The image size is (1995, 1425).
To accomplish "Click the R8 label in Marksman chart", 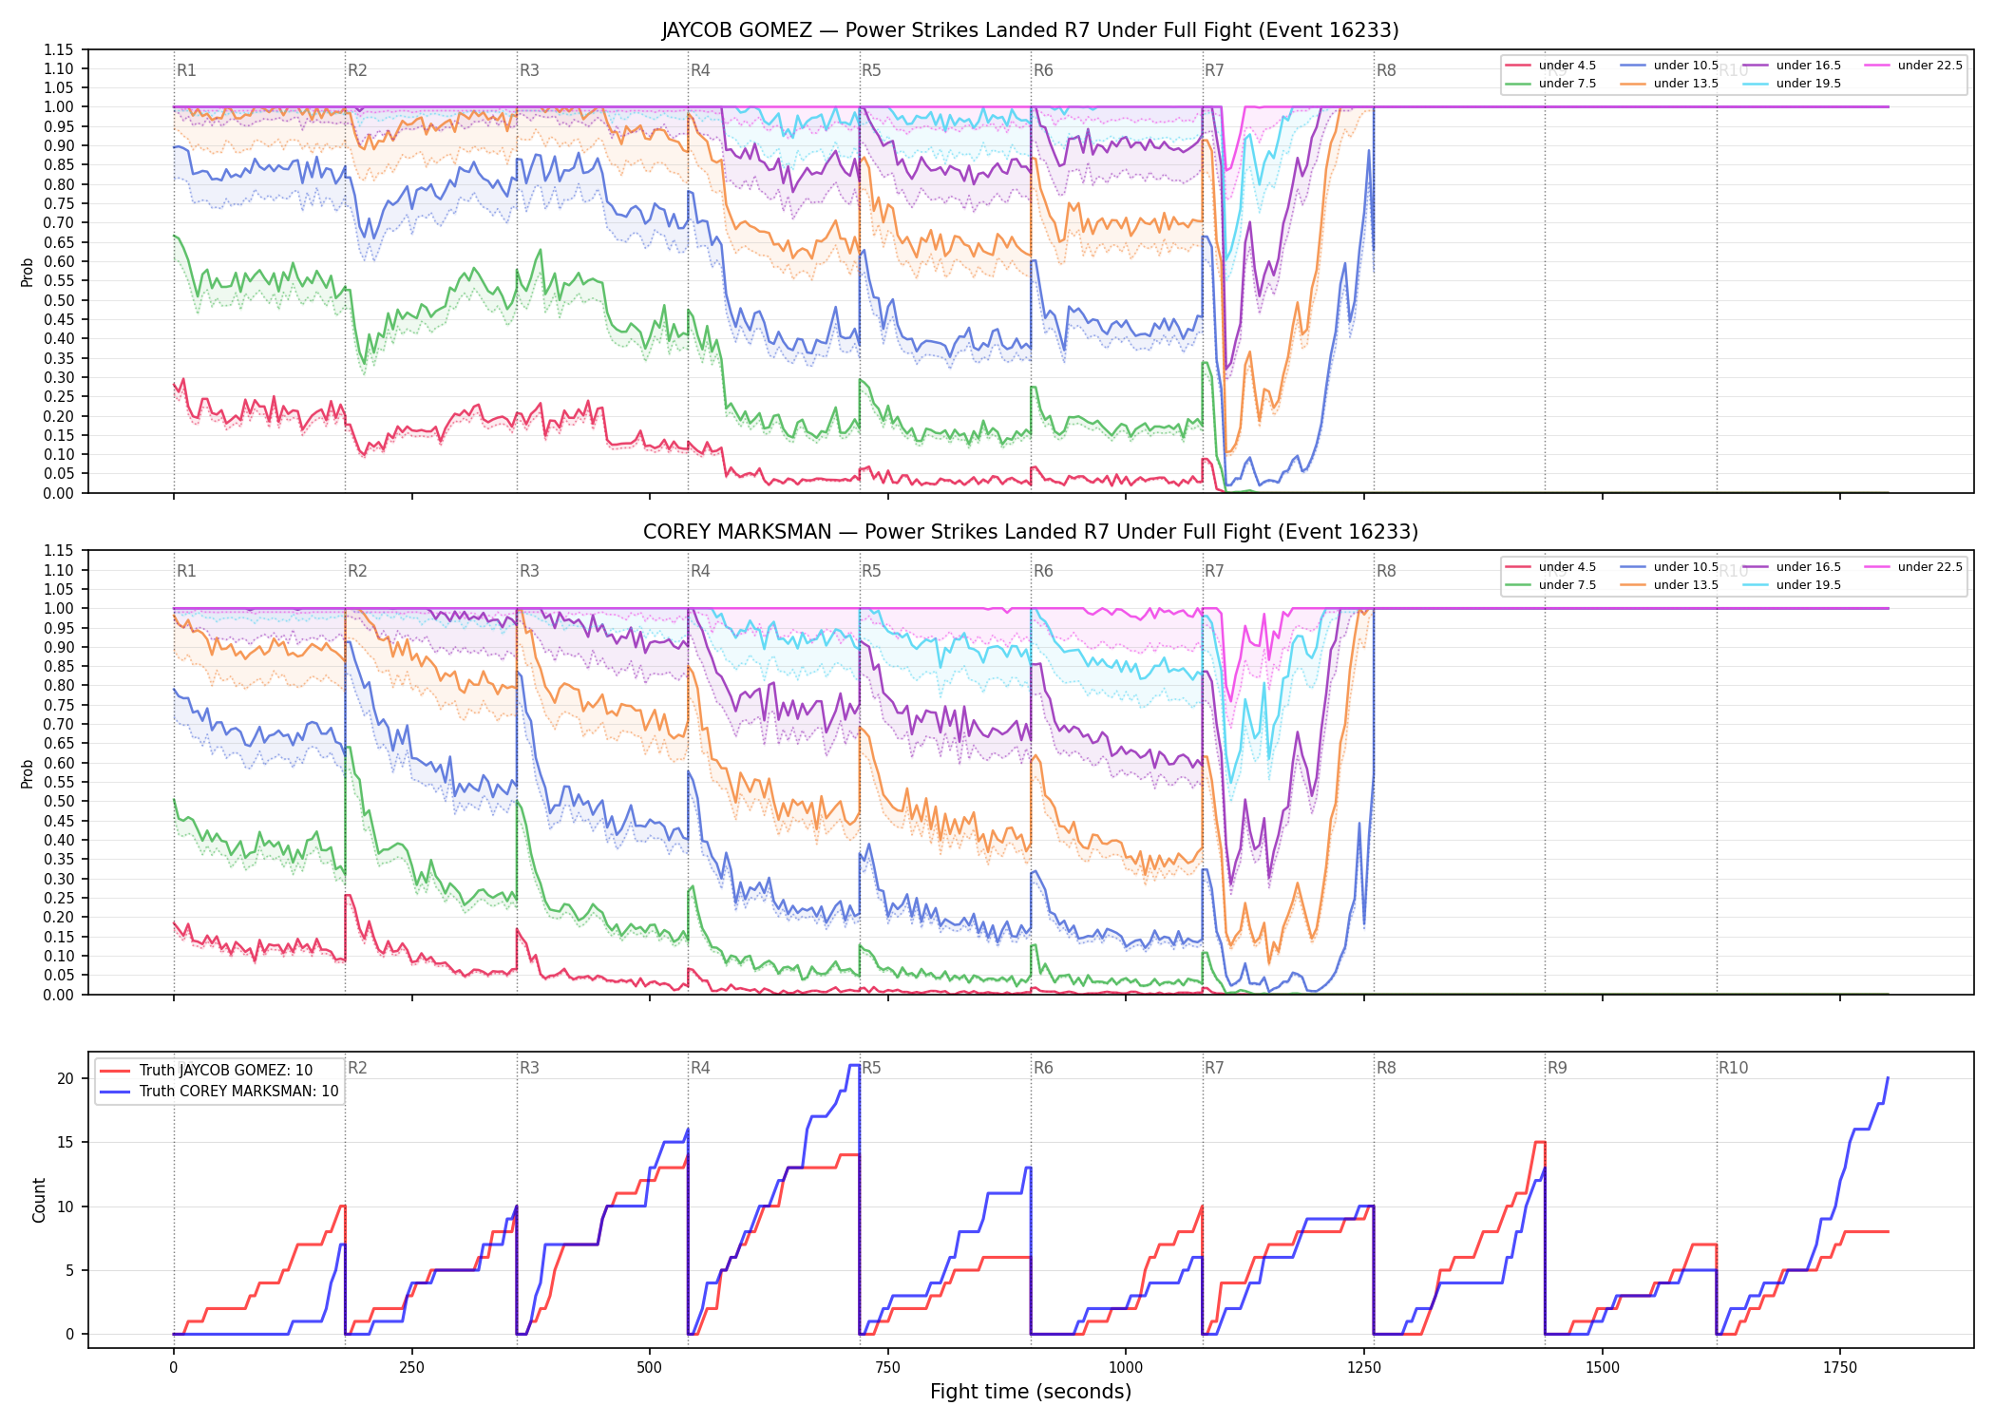I will tap(1386, 571).
